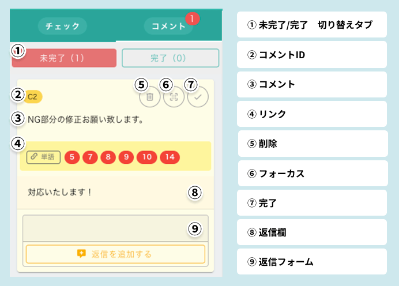Click the reply text 対応いたします！
The width and height of the screenshot is (399, 286).
pos(60,192)
